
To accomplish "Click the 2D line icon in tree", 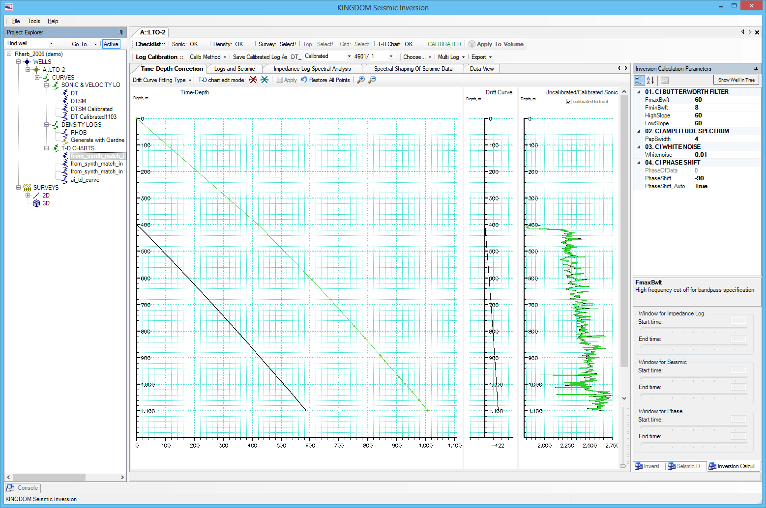I will pos(36,196).
